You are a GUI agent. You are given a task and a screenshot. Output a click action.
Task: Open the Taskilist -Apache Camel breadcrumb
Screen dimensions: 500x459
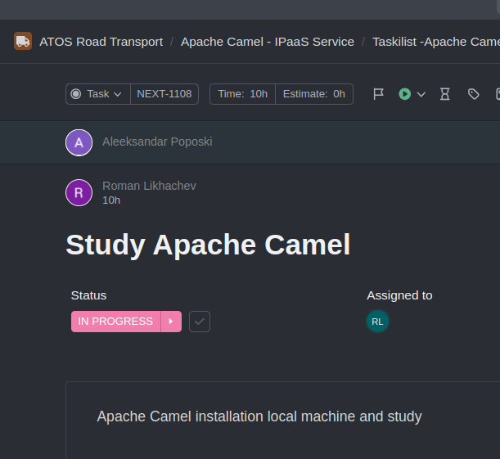click(436, 42)
